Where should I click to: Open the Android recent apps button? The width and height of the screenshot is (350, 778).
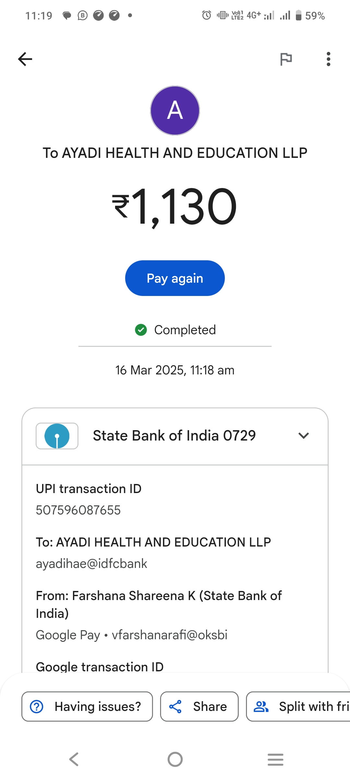click(275, 759)
